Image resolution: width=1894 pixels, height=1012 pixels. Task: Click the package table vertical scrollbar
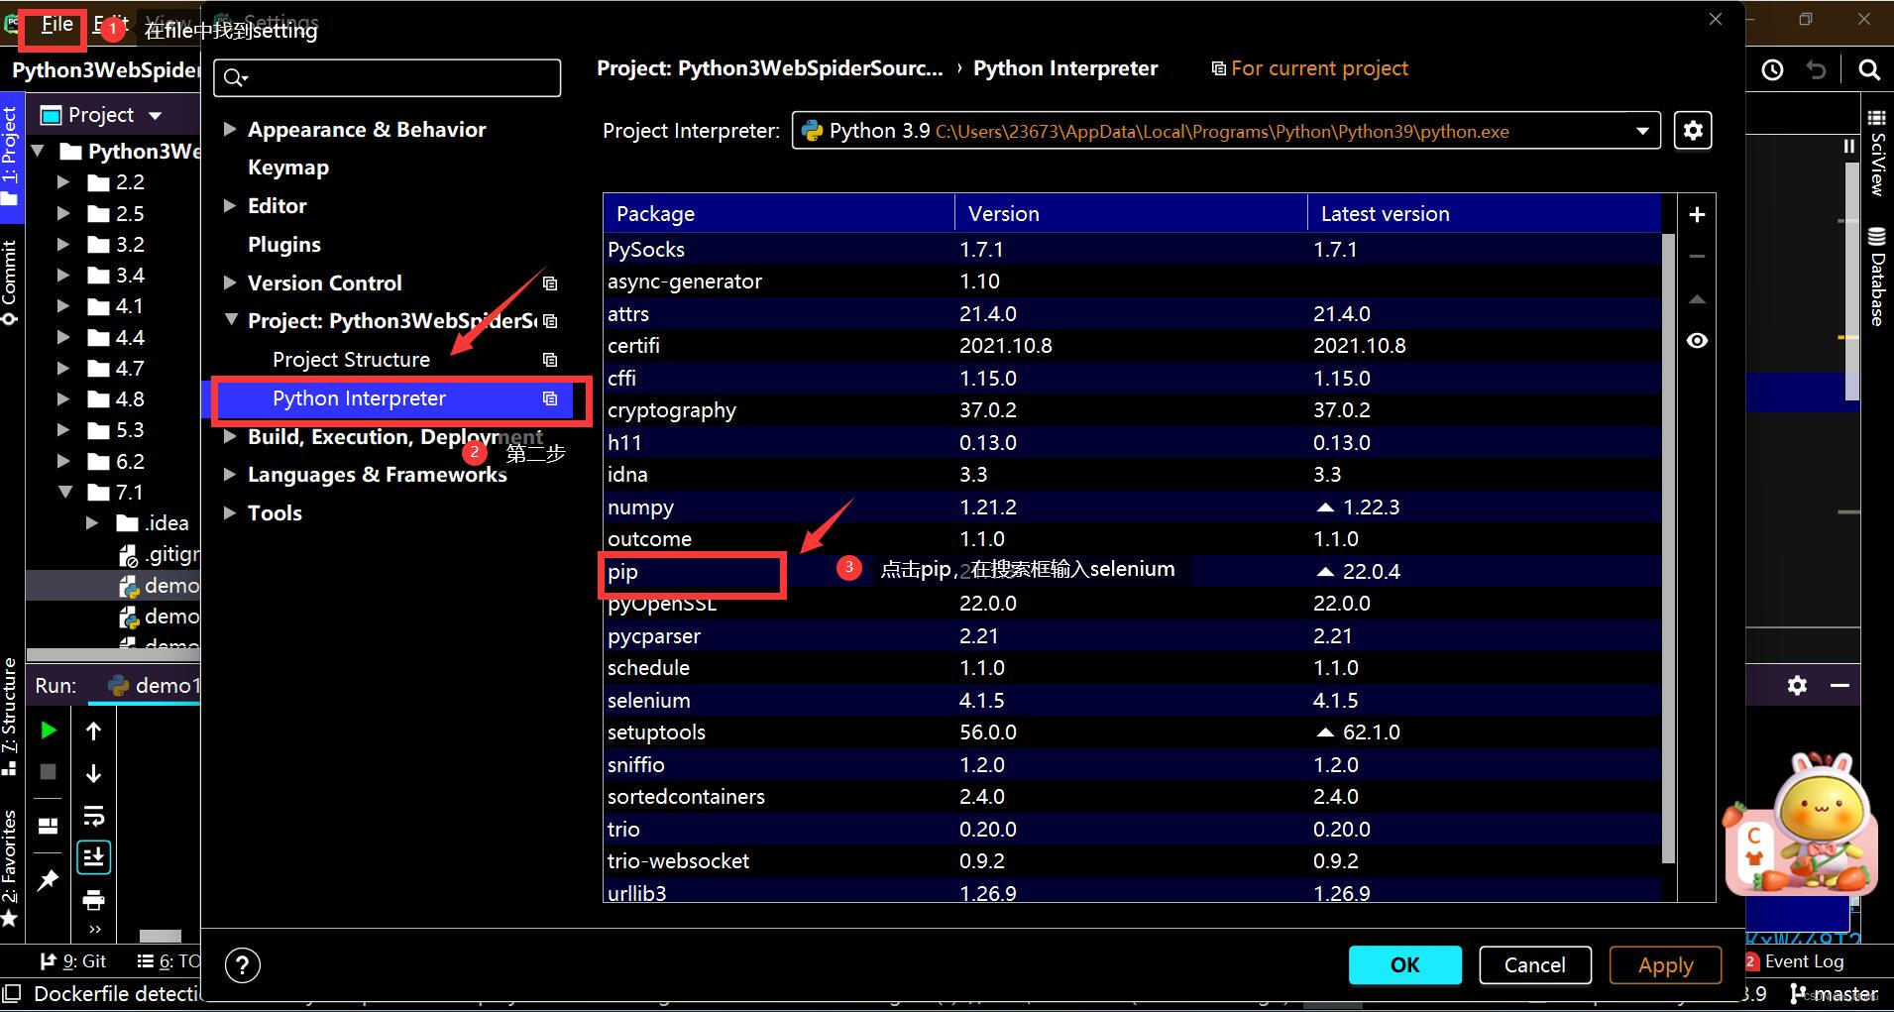(x=1667, y=548)
